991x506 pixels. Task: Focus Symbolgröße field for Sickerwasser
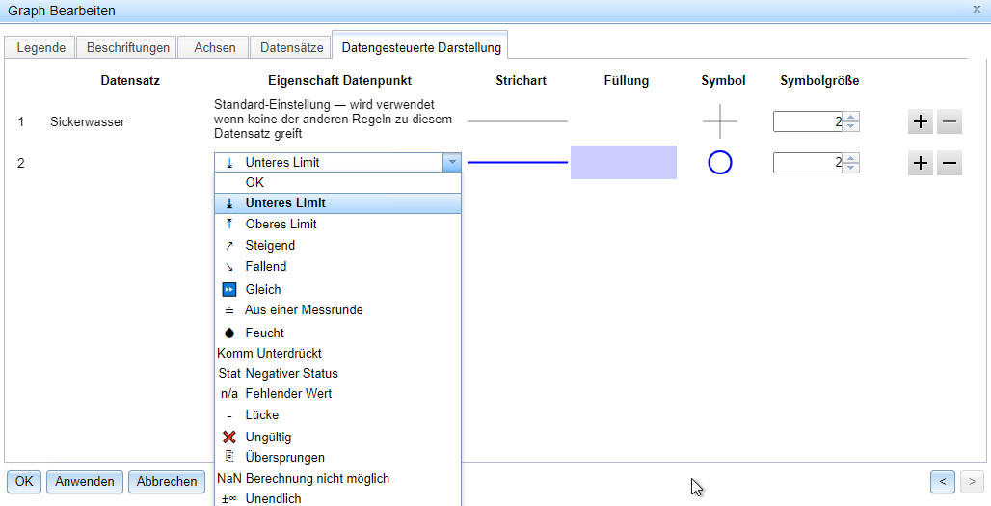click(809, 121)
